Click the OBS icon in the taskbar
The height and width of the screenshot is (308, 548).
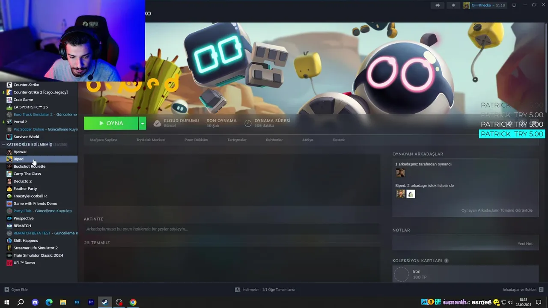click(119, 302)
